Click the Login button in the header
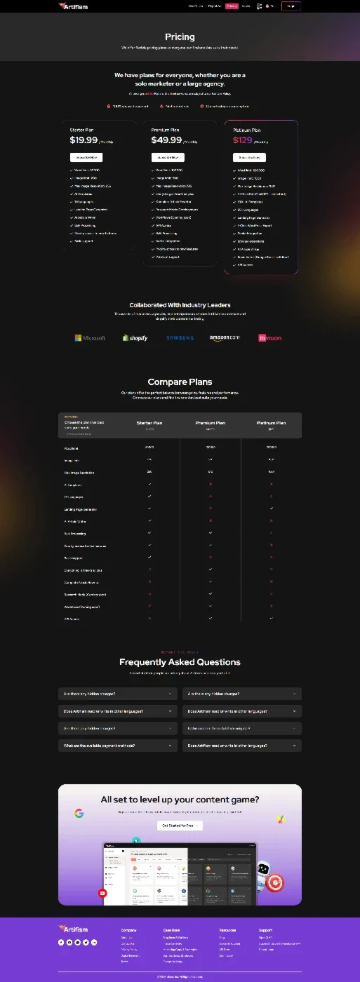This screenshot has height=982, width=360. 291,6
